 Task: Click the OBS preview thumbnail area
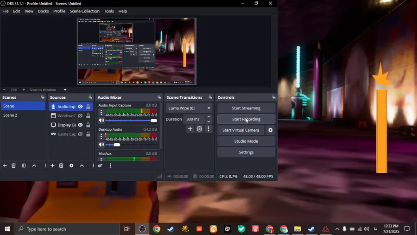(x=137, y=51)
